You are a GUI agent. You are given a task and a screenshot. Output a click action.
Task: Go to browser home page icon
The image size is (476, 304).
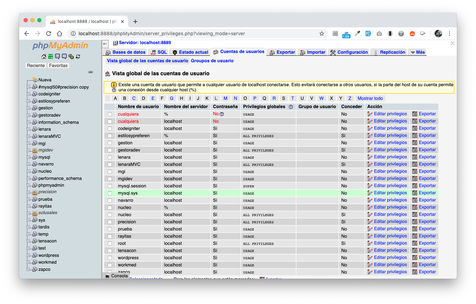(x=59, y=34)
